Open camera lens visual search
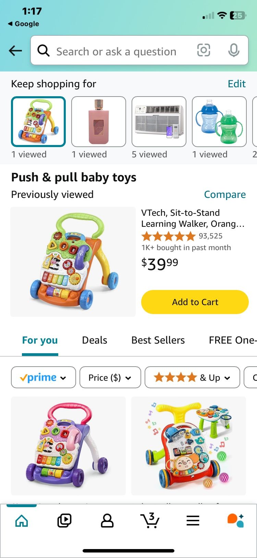This screenshot has width=257, height=558. click(204, 51)
